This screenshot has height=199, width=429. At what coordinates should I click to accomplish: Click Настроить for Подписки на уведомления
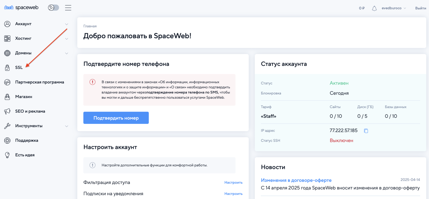point(234,194)
